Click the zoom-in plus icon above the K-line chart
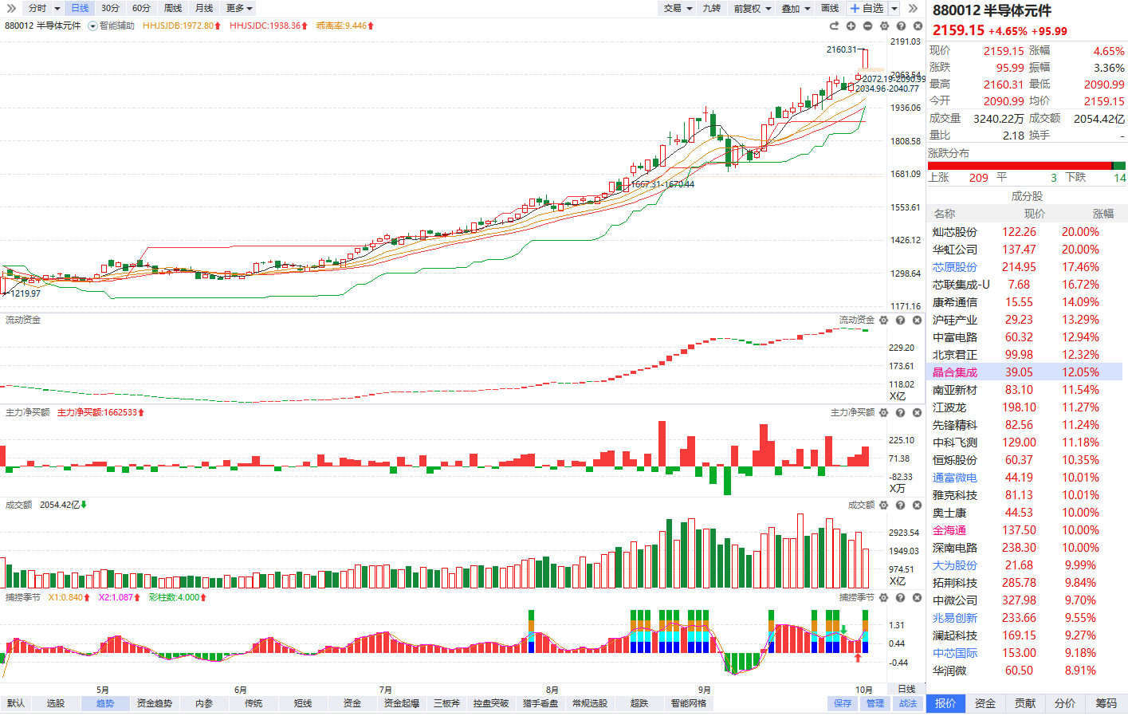Screen dimensions: 1128x716 (851, 26)
